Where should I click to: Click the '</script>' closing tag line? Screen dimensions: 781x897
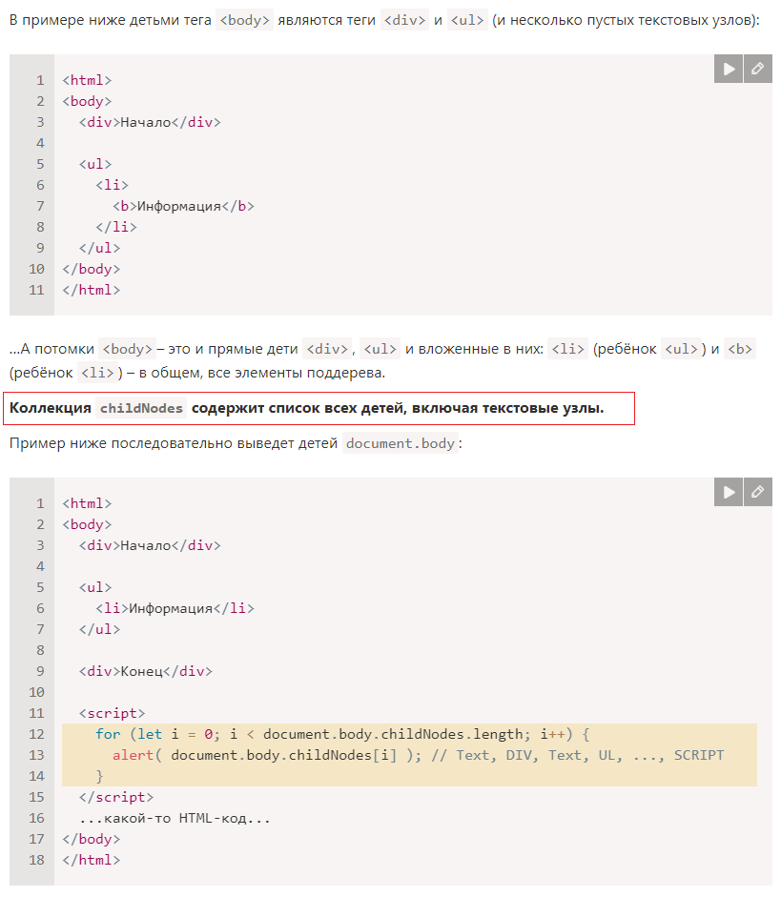116,797
